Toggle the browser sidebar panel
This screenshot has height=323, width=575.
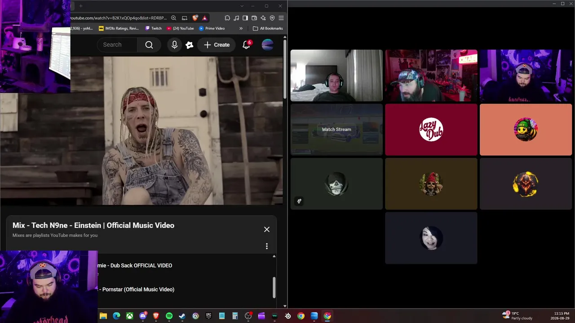pyautogui.click(x=245, y=18)
